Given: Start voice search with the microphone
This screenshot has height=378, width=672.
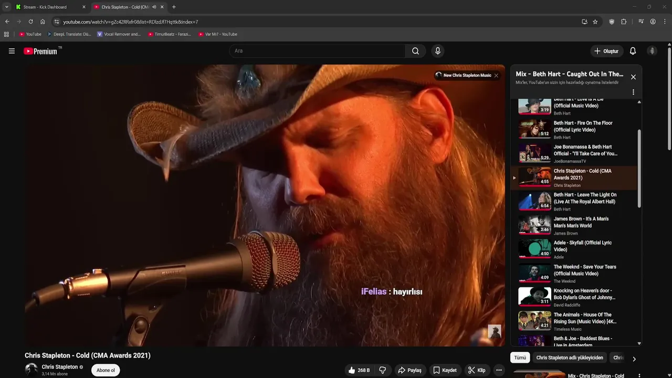Looking at the screenshot, I should tap(438, 51).
